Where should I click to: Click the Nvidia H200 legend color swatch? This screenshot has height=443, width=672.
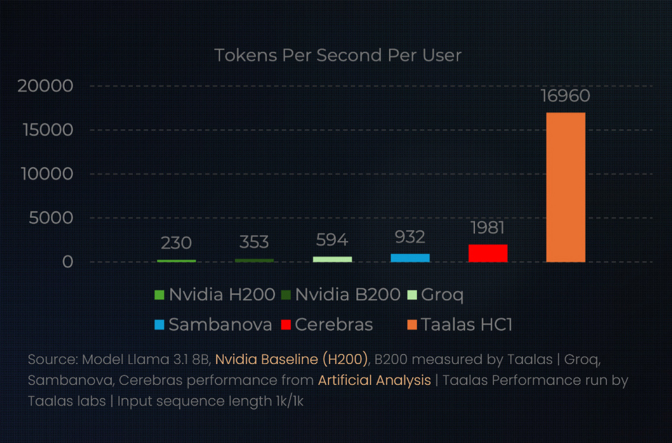tap(159, 294)
